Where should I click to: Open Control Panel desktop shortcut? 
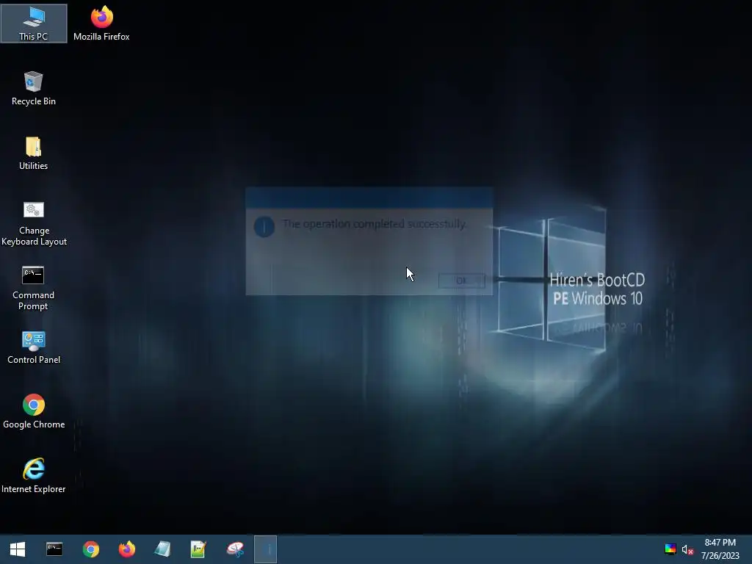[34, 347]
